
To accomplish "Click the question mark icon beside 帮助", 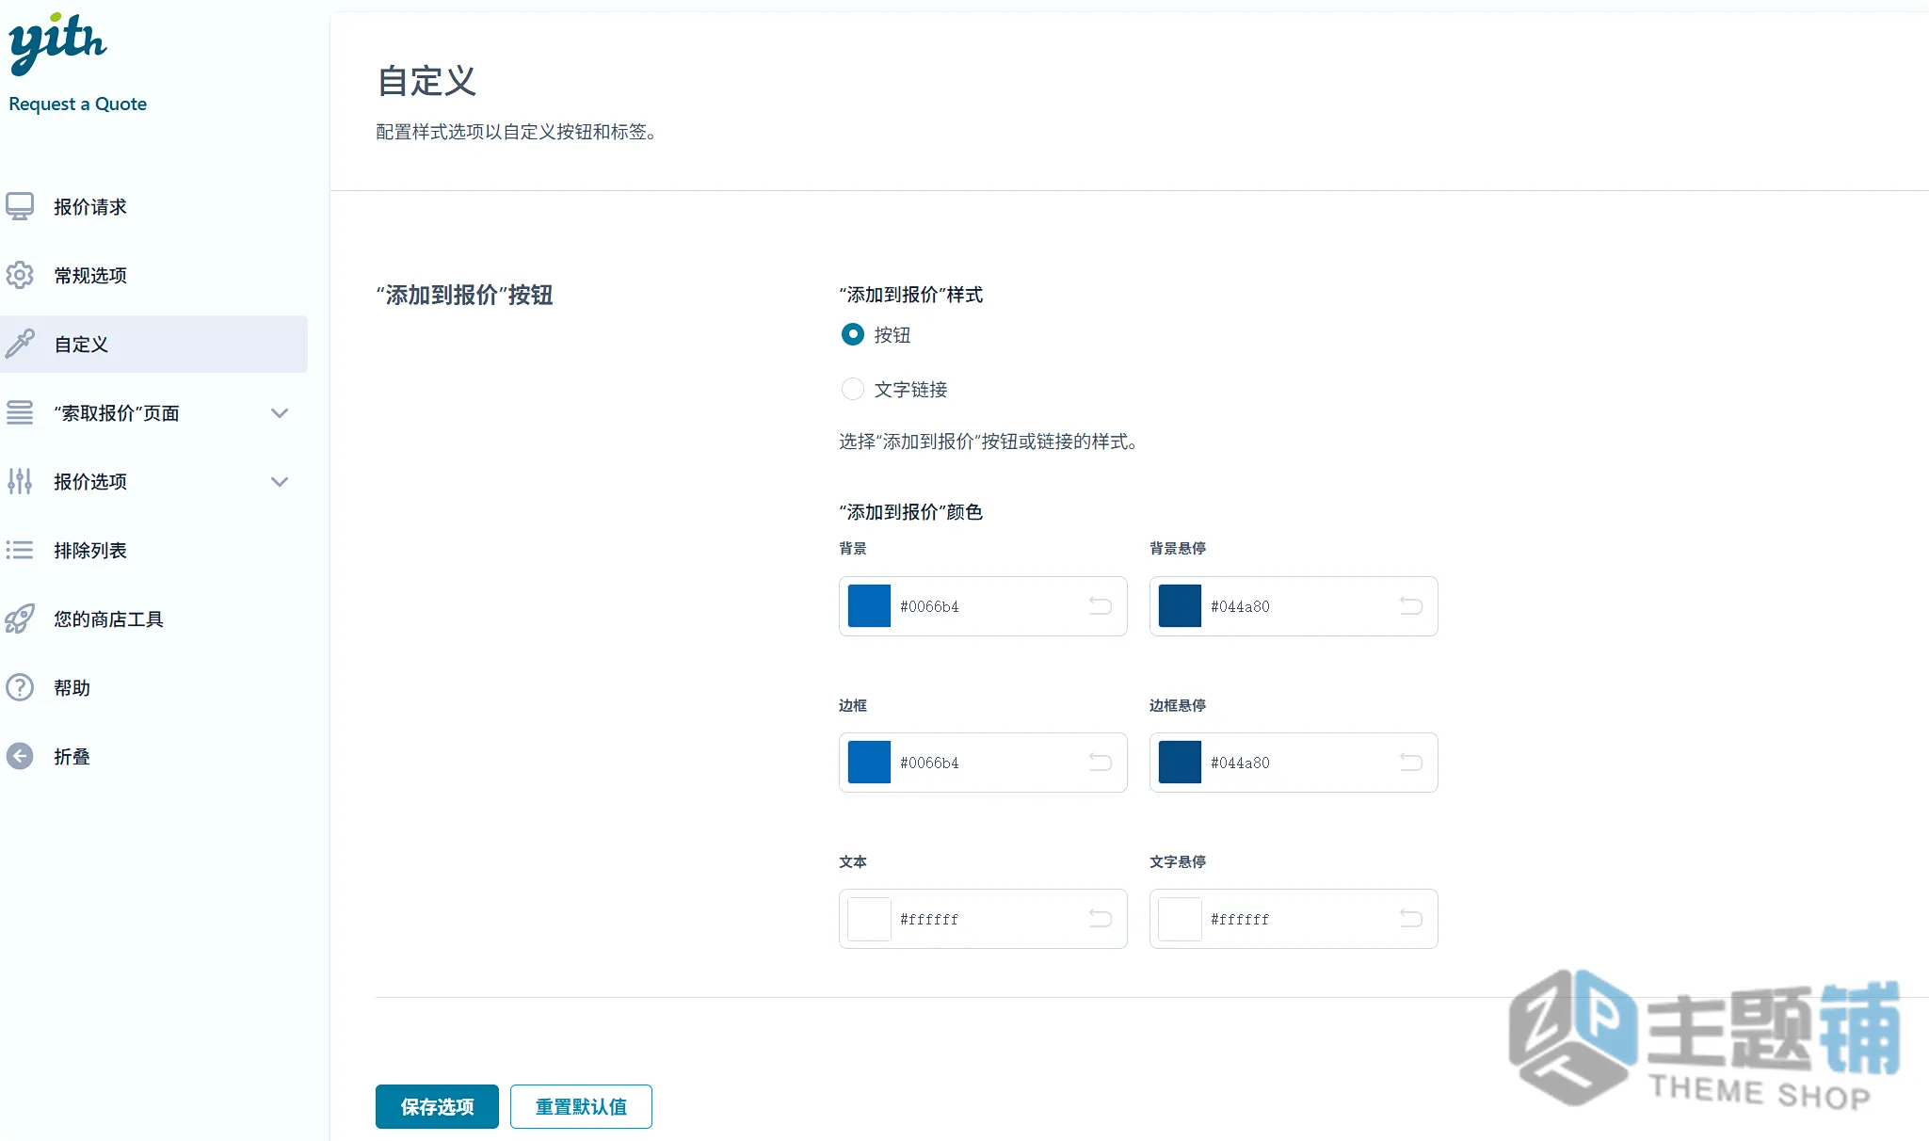I will [20, 687].
